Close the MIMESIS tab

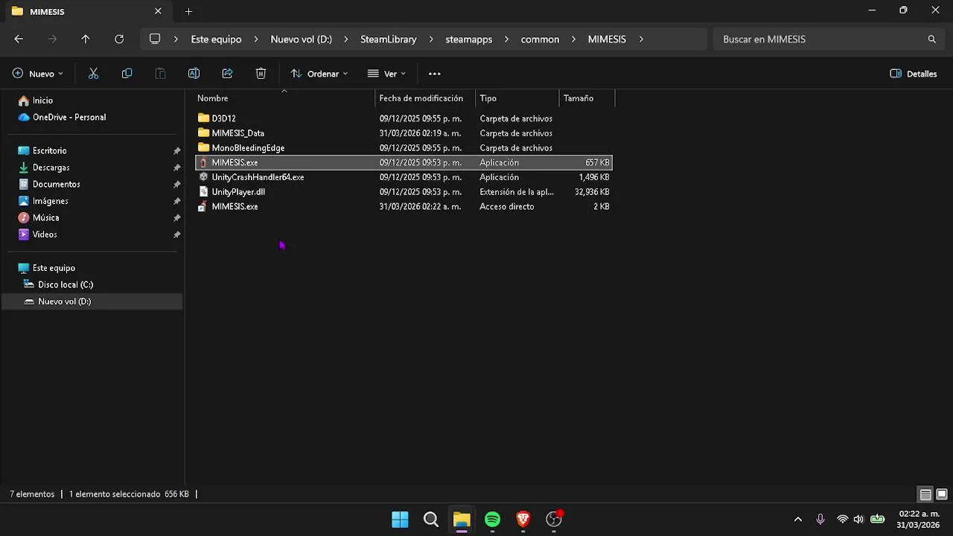tap(158, 11)
